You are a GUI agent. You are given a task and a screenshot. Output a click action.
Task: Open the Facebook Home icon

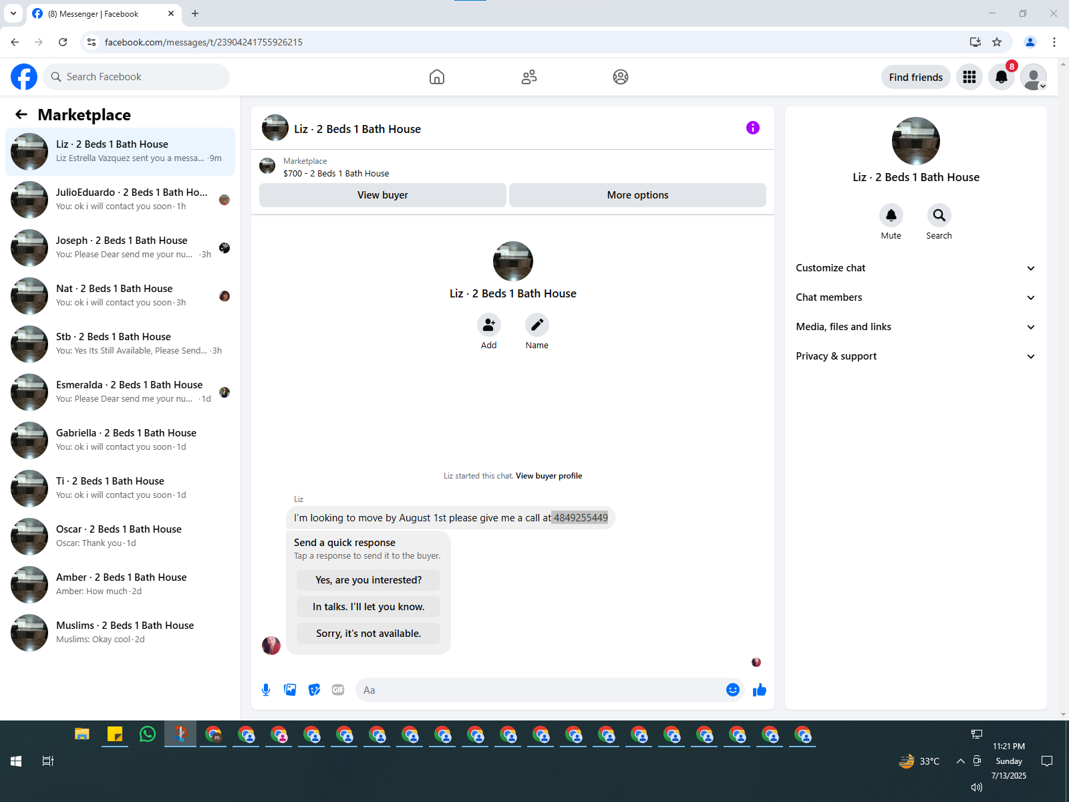pos(437,77)
